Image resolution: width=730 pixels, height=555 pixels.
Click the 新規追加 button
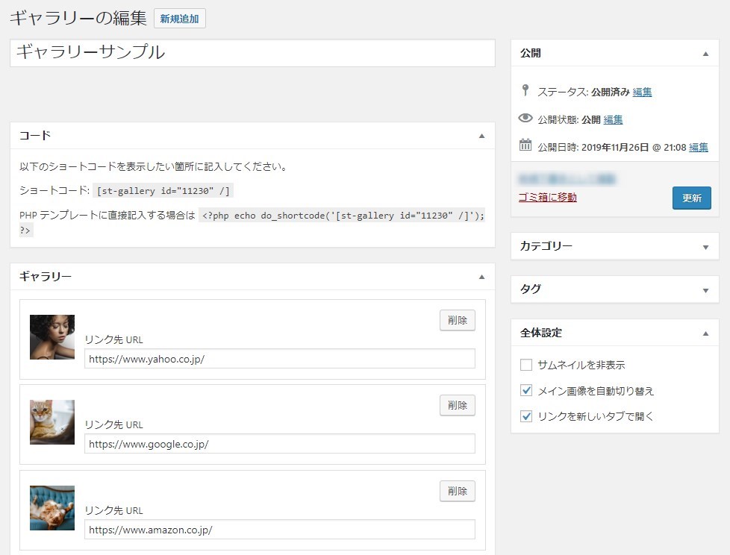pyautogui.click(x=179, y=19)
